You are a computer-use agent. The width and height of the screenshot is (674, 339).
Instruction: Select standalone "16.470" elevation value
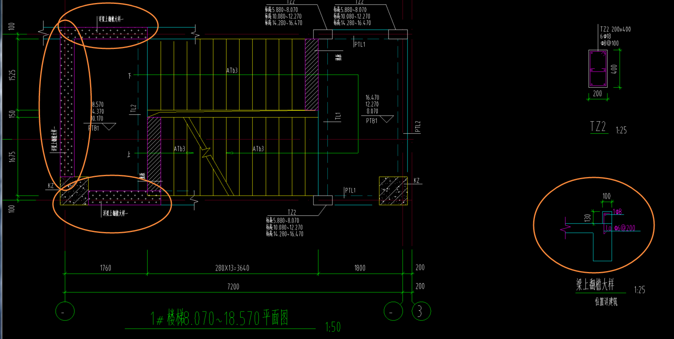tap(372, 98)
